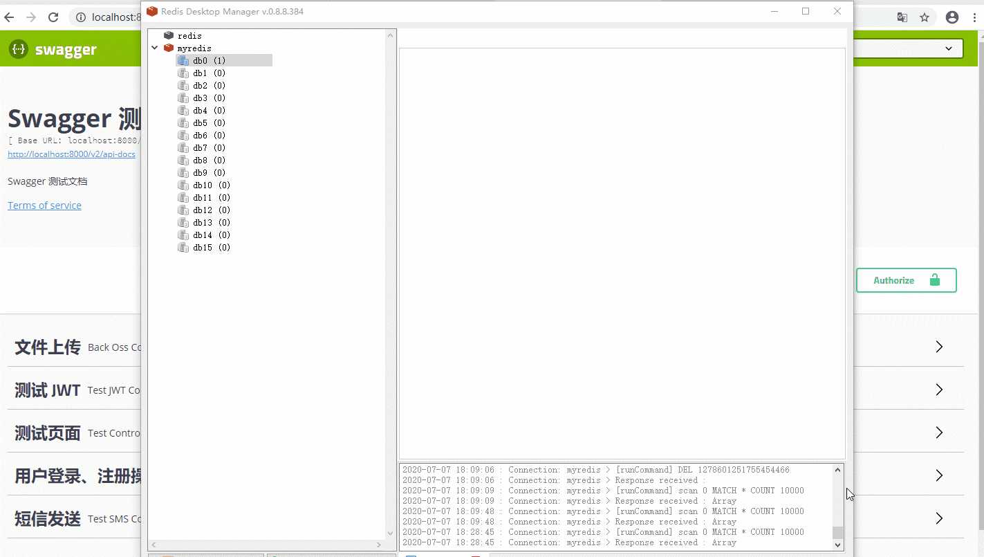Viewport: 984px width, 557px height.
Task: Expand the 用户登录、注册 section chevron
Action: point(939,475)
